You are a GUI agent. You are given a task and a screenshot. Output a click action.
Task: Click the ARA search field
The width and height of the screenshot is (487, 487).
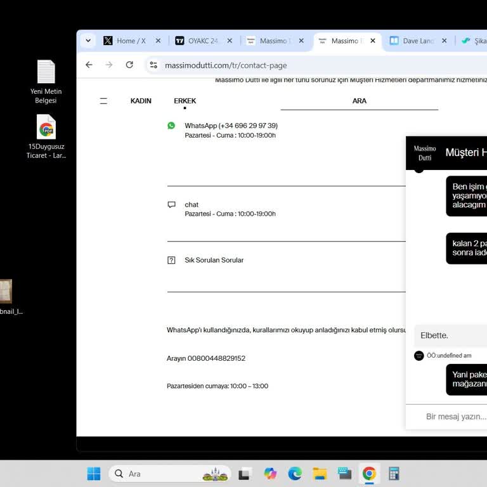click(359, 101)
